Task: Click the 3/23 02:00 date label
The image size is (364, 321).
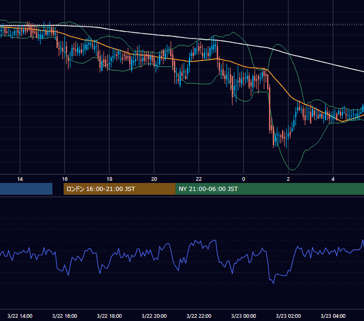Action: click(288, 316)
